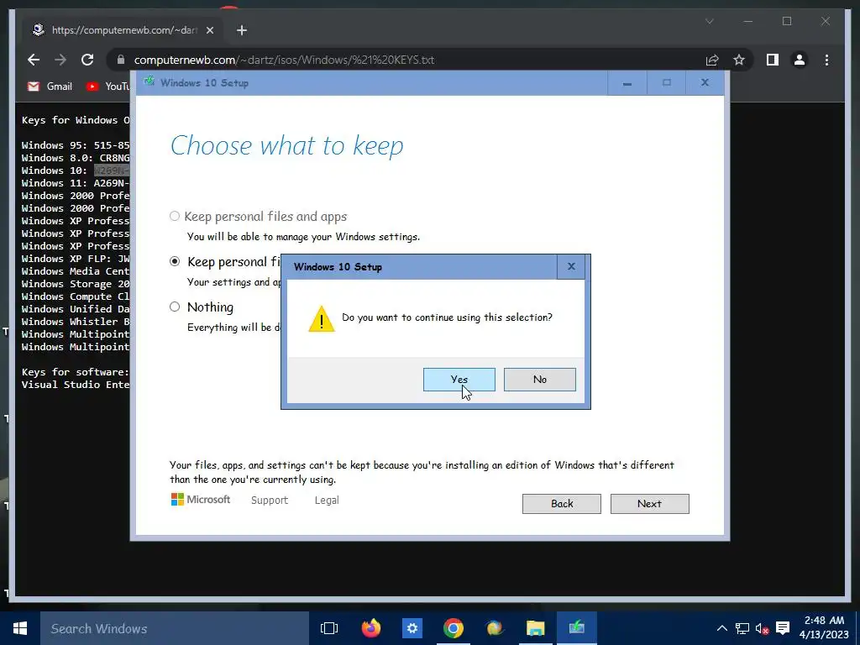Switch to Chrome on the taskbar

[x=453, y=628]
